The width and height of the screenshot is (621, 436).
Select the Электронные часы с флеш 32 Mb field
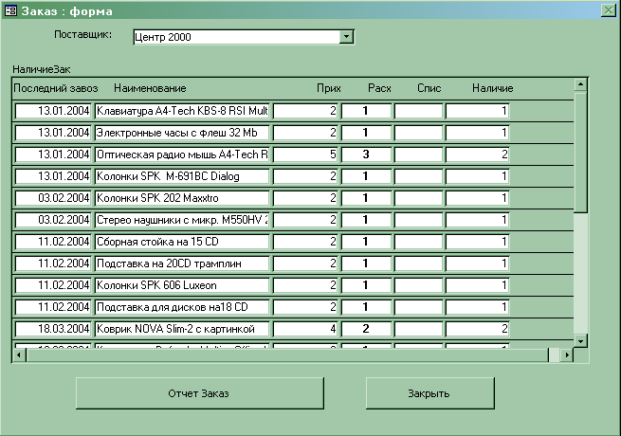click(x=182, y=133)
